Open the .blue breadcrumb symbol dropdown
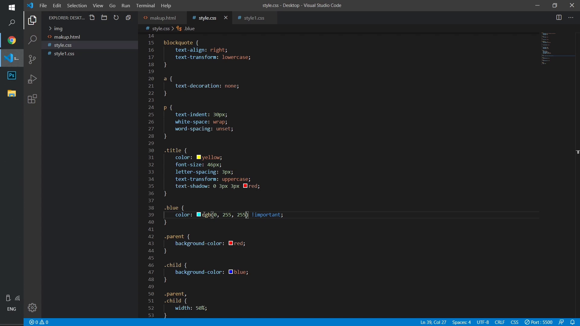Viewport: 580px width, 326px height. click(x=189, y=29)
